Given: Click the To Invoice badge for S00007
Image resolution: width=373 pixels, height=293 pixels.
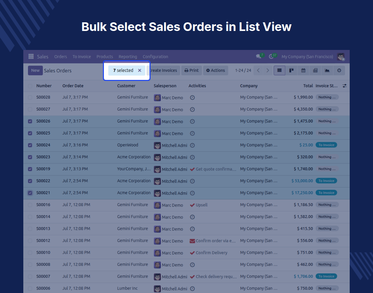Looking at the screenshot, I should [x=326, y=276].
